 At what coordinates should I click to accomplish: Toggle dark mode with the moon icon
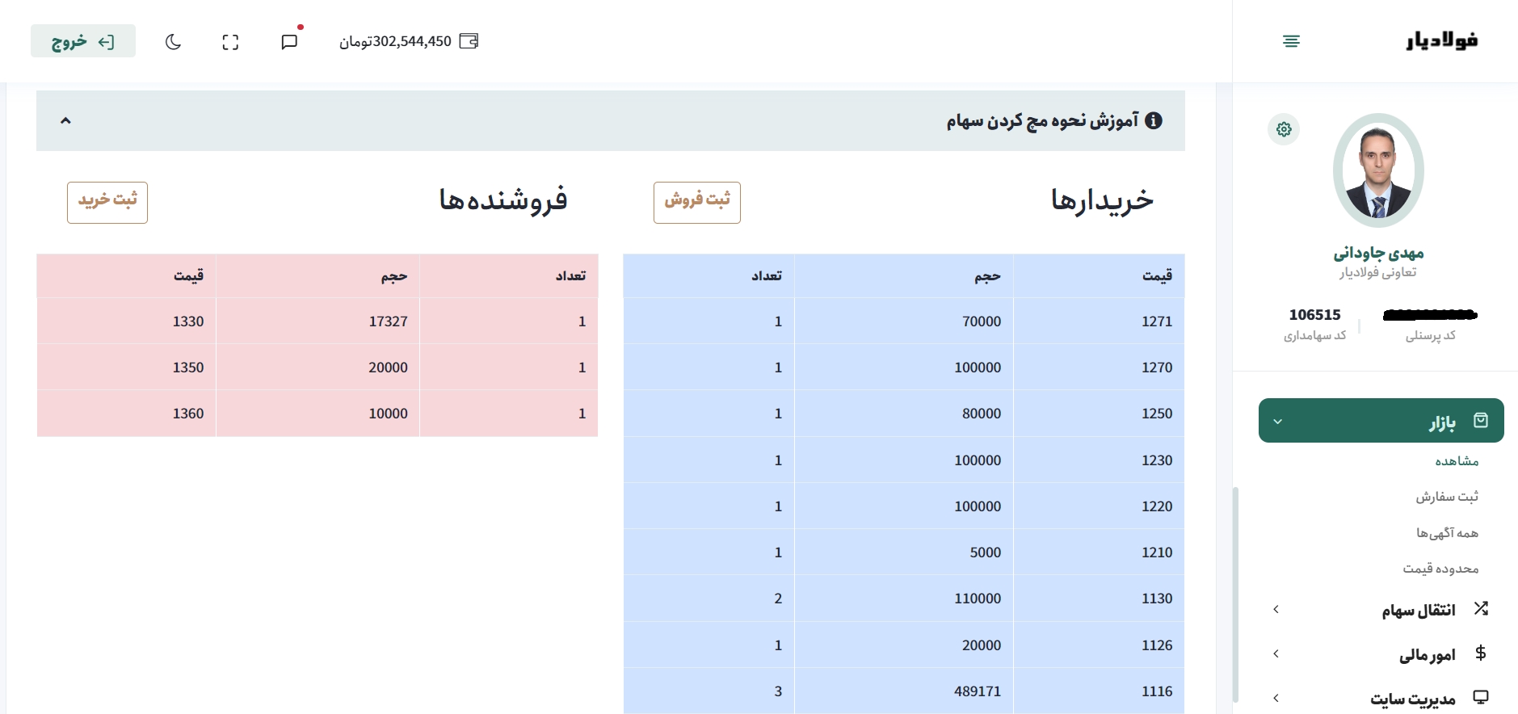click(x=173, y=42)
